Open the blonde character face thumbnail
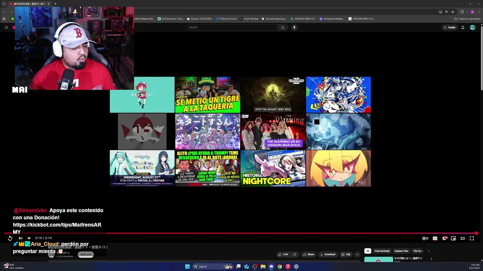The image size is (483, 271). pos(338,168)
